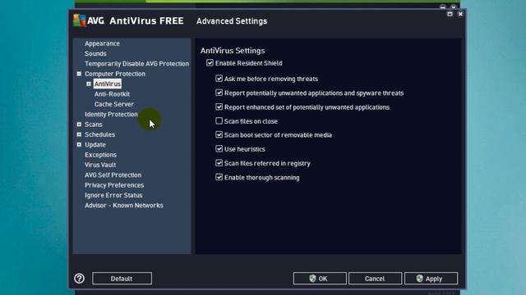Uncheck Ask me before removing threats
This screenshot has width=526, height=295.
(x=219, y=79)
